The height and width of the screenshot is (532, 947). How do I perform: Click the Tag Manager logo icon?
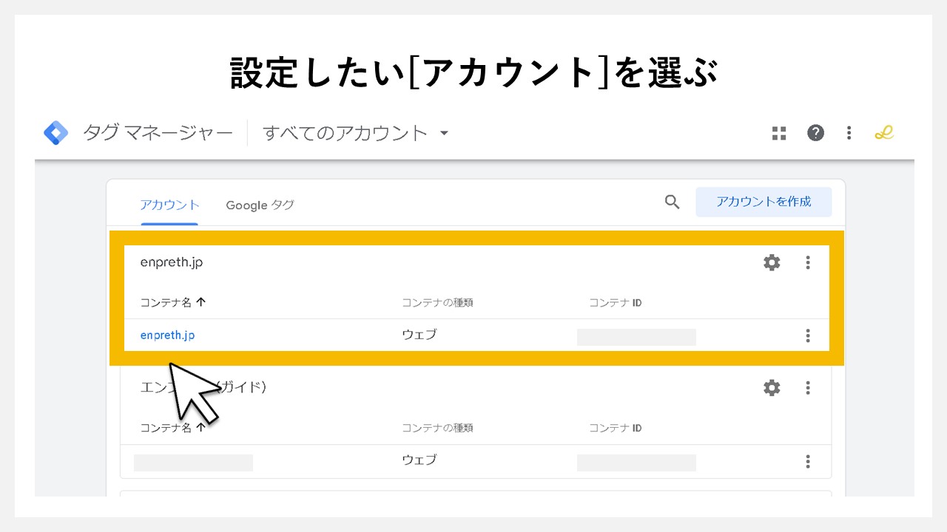point(55,132)
